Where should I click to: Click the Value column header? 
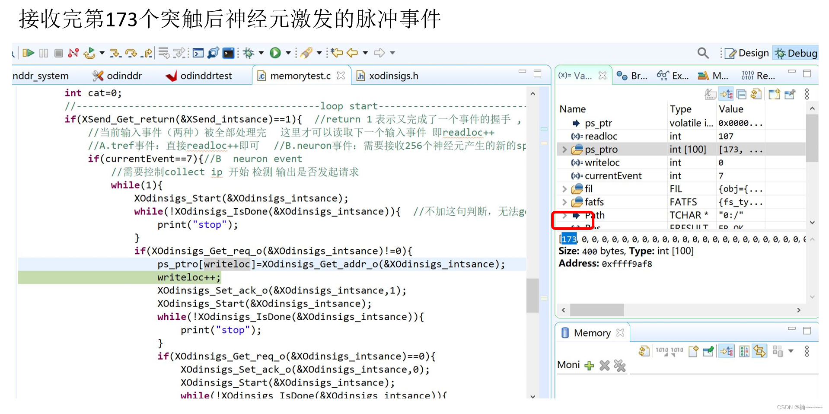tap(731, 109)
